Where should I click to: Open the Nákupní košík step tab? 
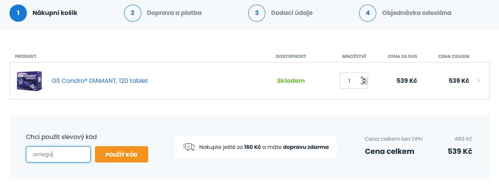pyautogui.click(x=55, y=13)
